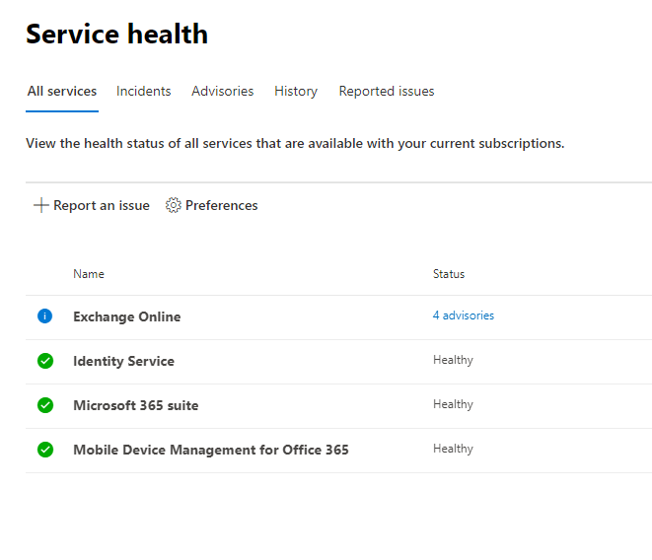Click the gear icon beside Preferences
Image resolution: width=652 pixels, height=560 pixels.
coord(174,205)
